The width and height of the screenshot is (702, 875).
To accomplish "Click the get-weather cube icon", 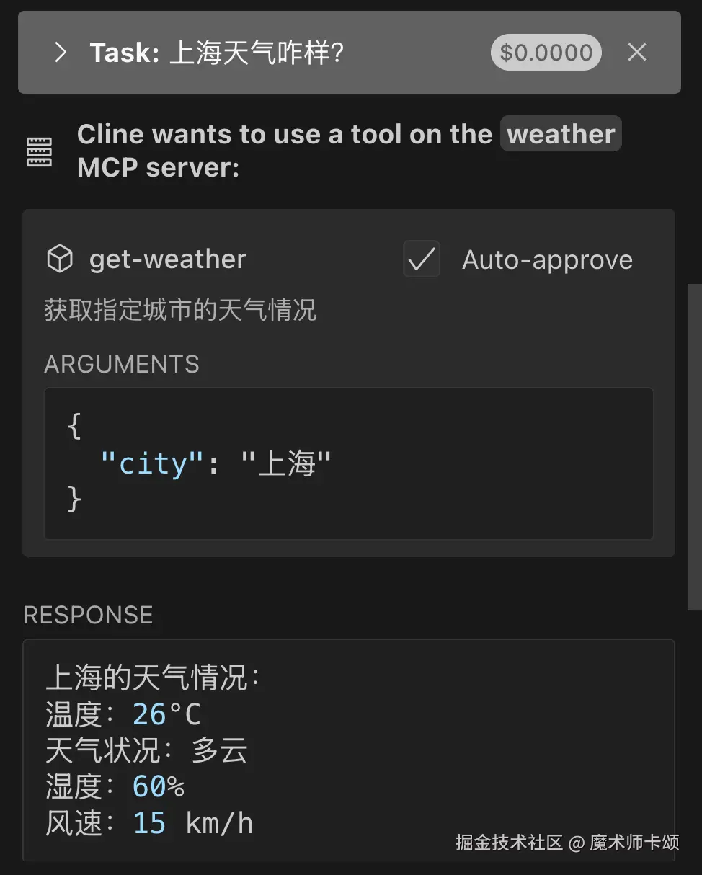I will 59,259.
